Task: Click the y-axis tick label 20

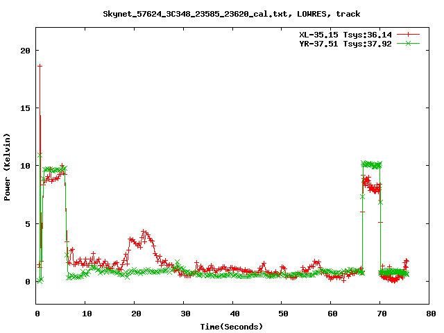Action: 25,51
